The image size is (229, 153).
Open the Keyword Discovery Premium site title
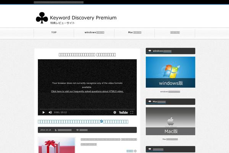83,18
